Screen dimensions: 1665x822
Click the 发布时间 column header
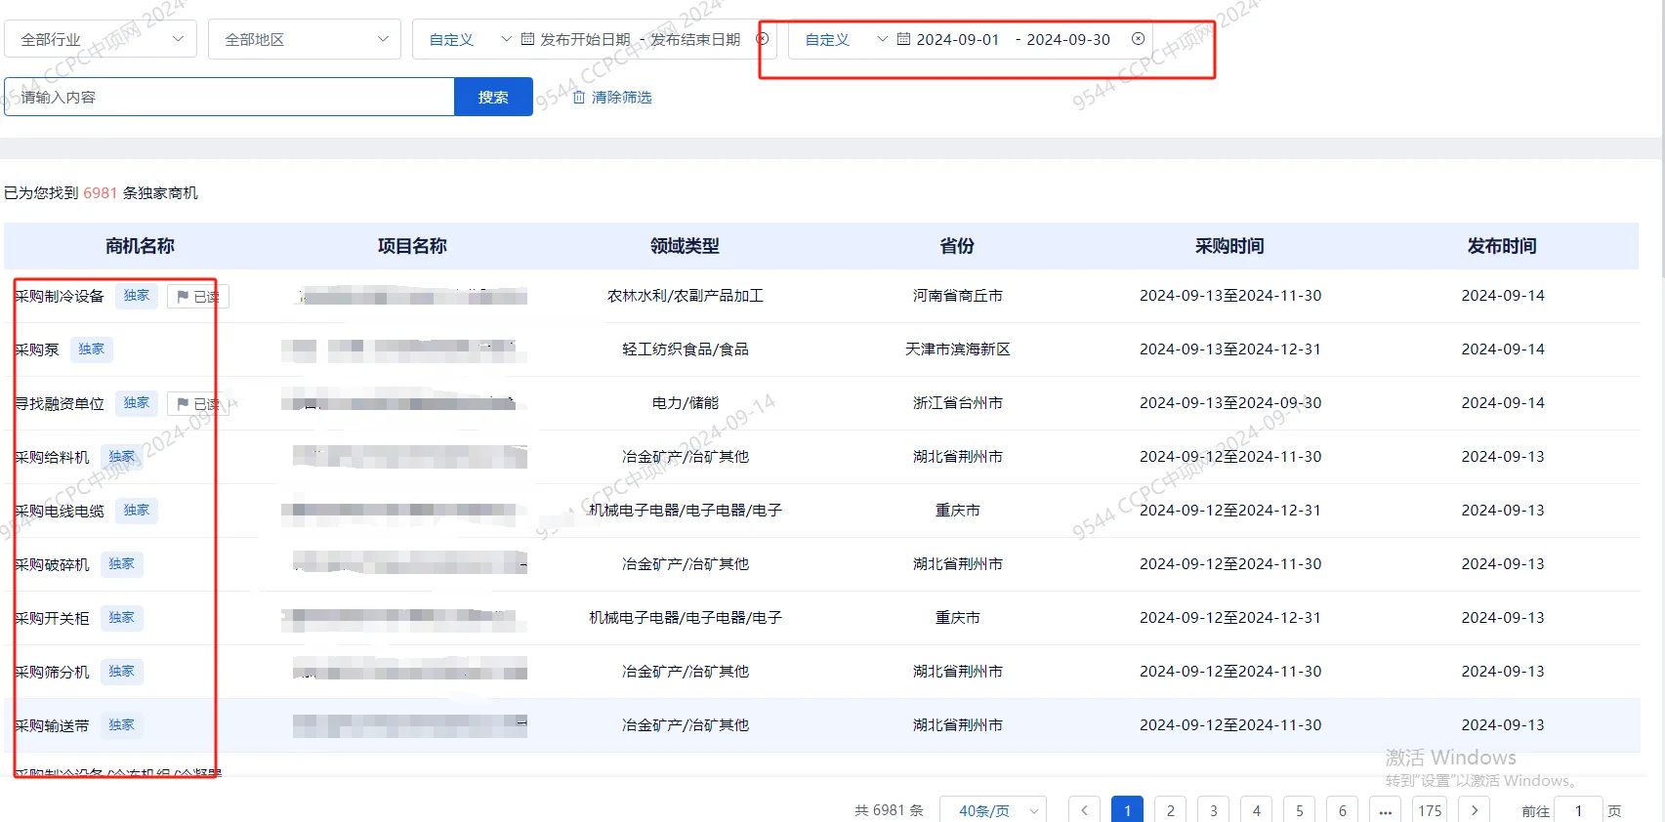[1502, 246]
